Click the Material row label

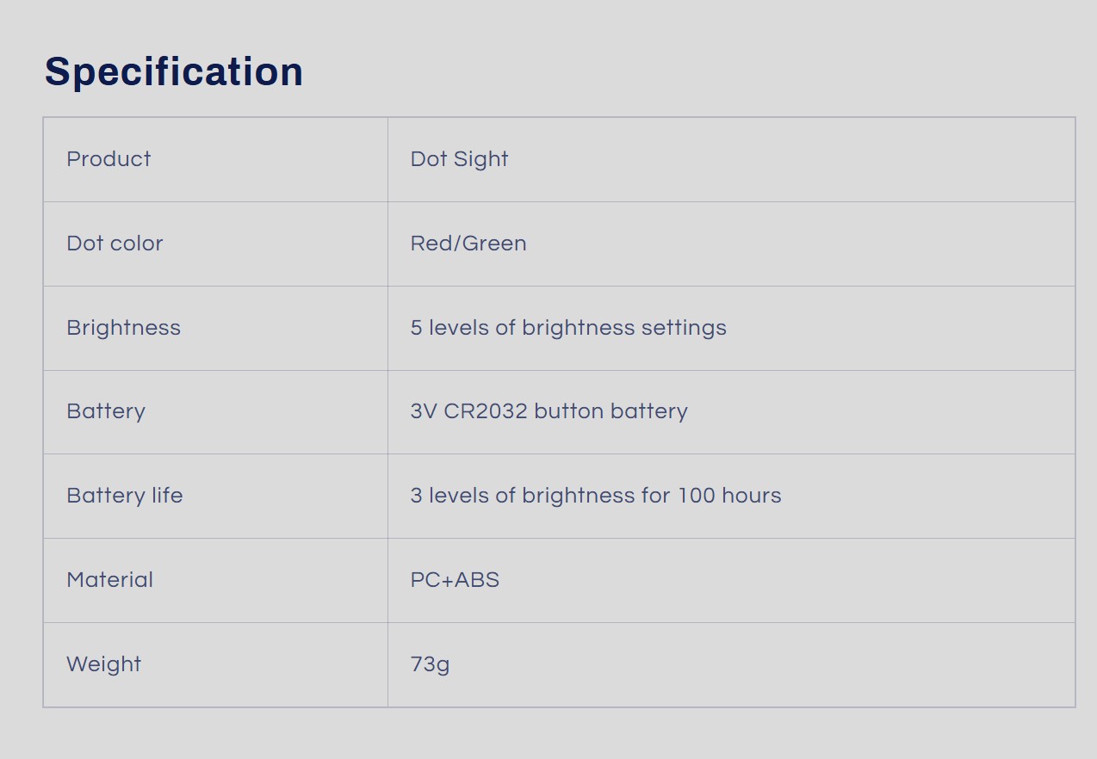point(109,580)
